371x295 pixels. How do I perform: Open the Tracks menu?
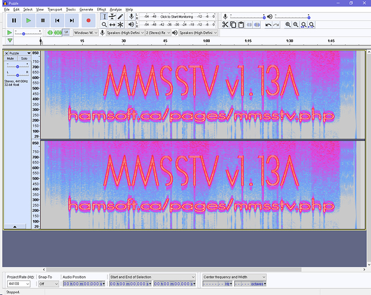[x=70, y=9]
